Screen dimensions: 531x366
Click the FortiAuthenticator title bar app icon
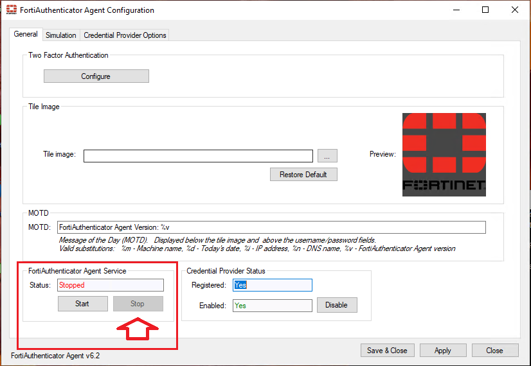[11, 10]
